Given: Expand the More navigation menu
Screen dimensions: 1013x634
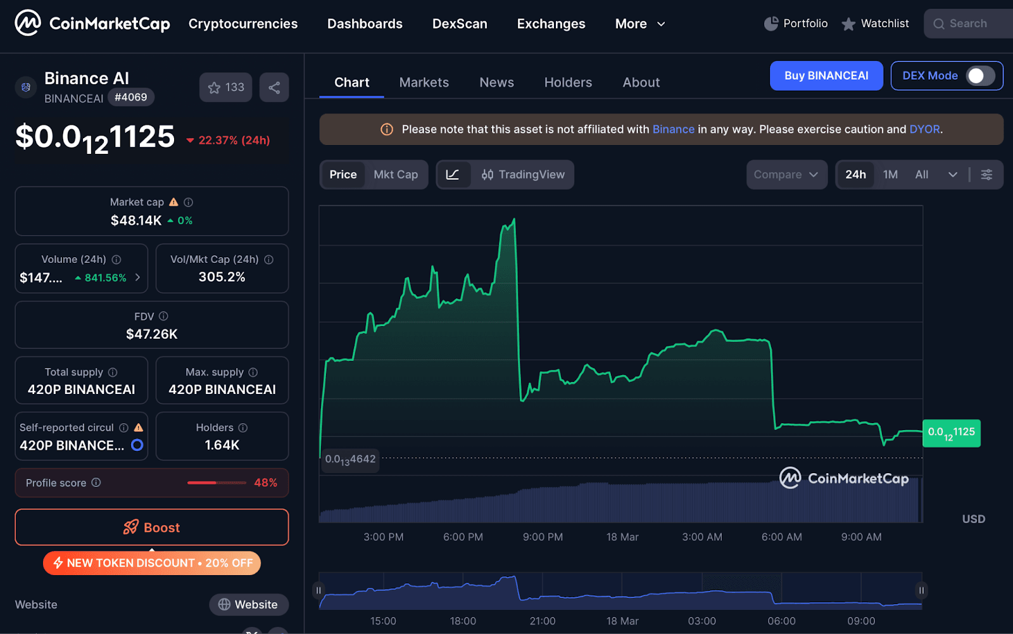Looking at the screenshot, I should pos(640,23).
